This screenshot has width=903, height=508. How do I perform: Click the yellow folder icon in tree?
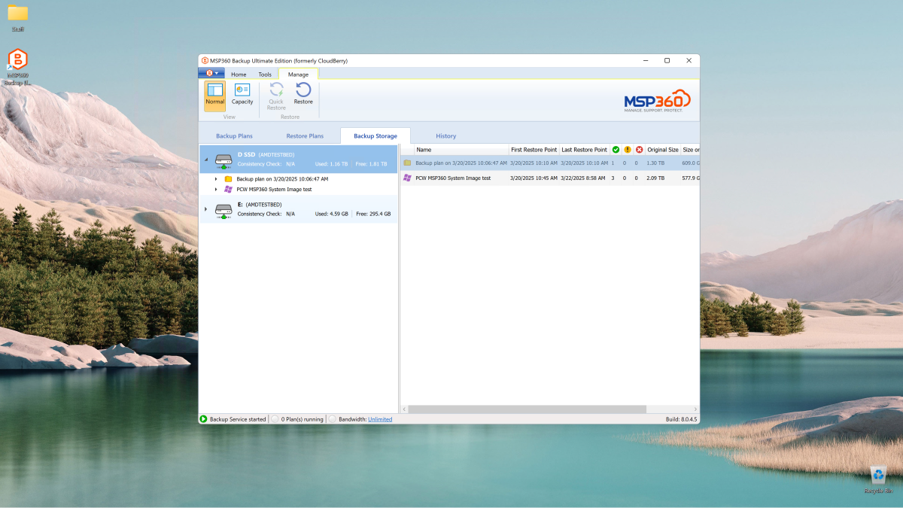(228, 179)
